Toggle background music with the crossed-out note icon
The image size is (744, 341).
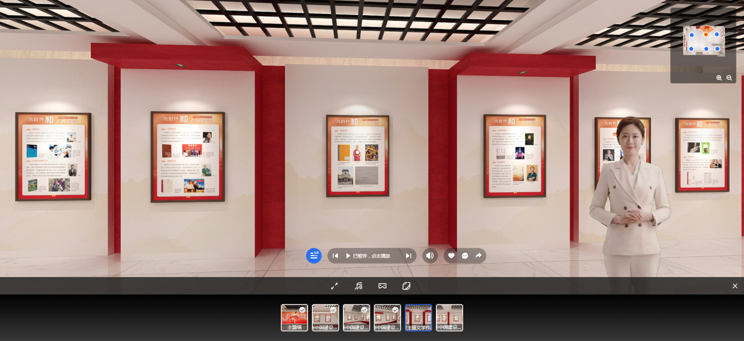click(x=359, y=286)
